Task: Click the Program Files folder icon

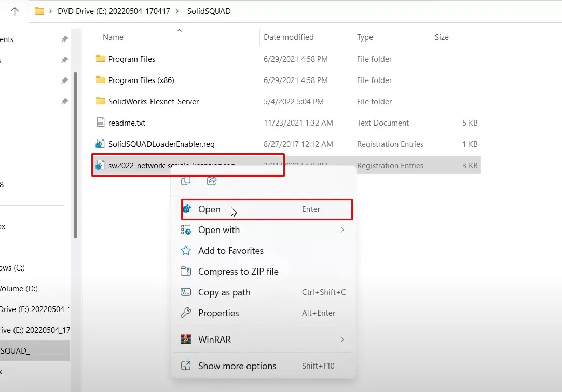Action: [x=100, y=59]
